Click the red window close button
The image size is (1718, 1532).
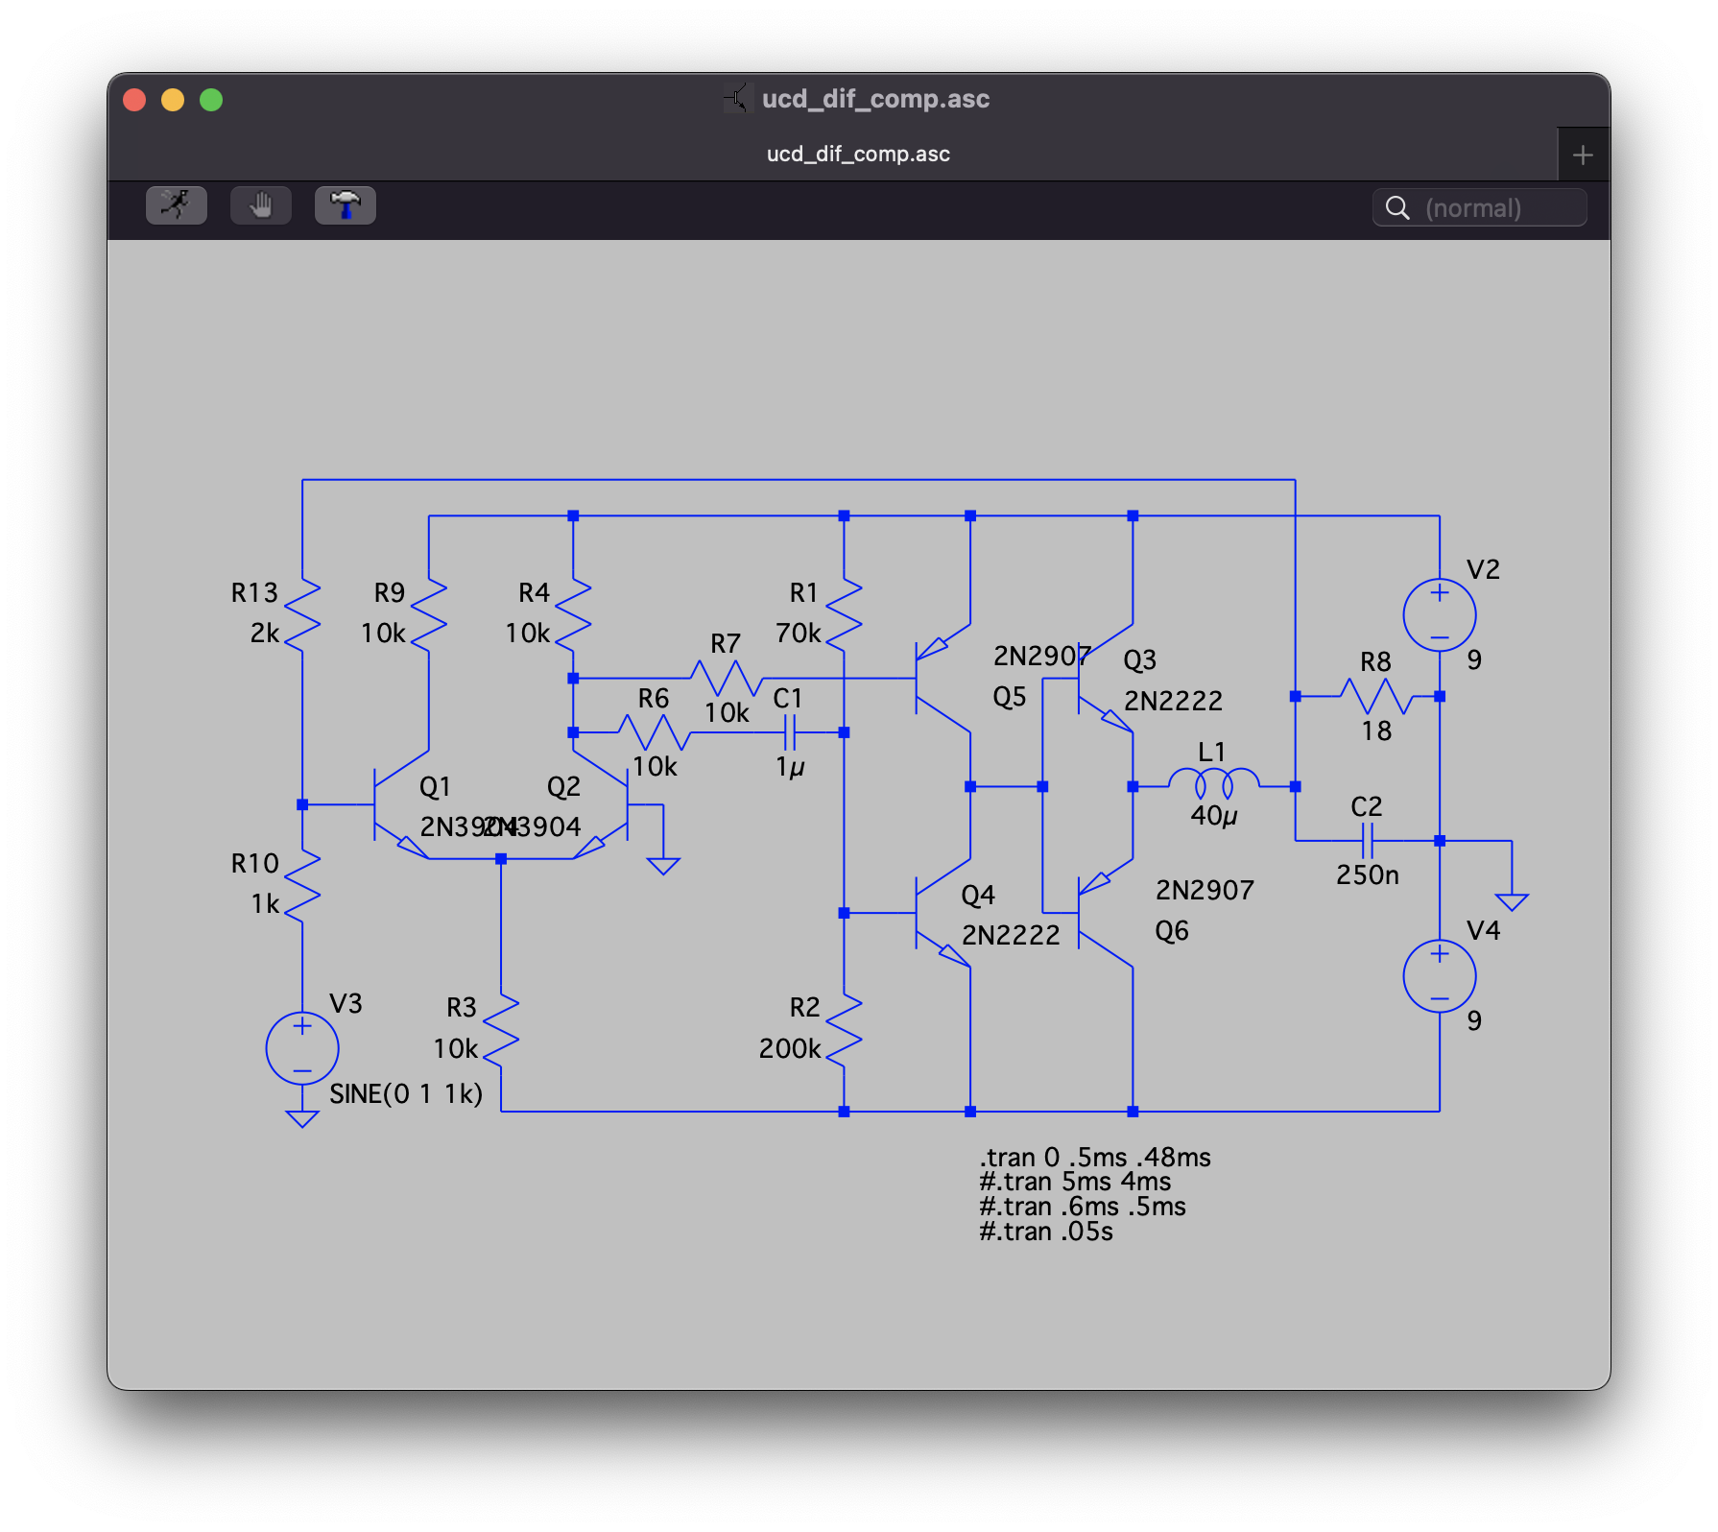coord(134,100)
